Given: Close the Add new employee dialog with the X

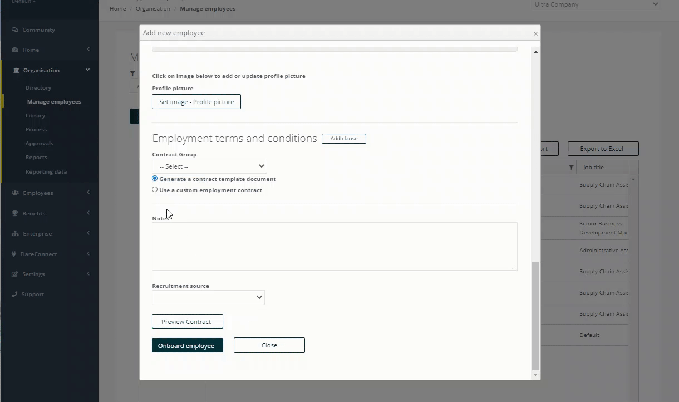Looking at the screenshot, I should pyautogui.click(x=535, y=33).
